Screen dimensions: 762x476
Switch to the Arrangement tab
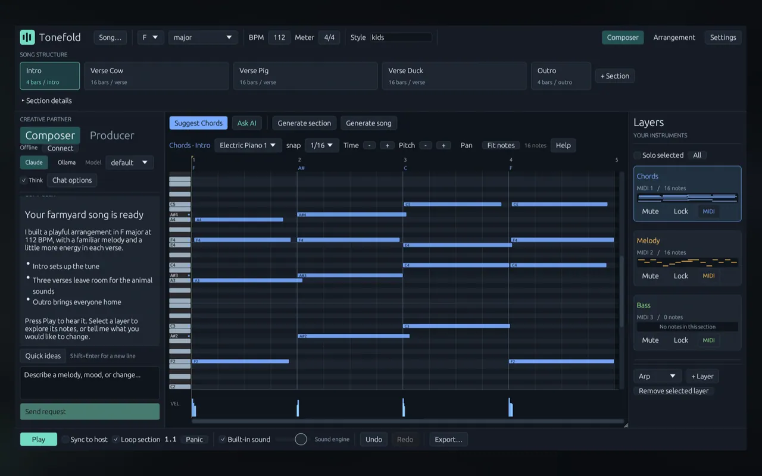674,37
